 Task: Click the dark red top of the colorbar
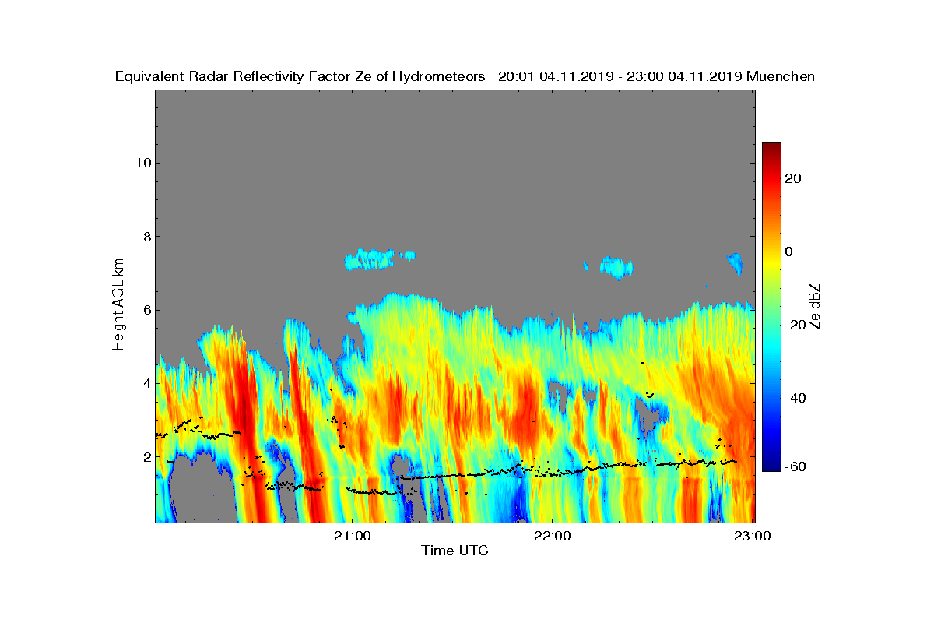pos(771,148)
